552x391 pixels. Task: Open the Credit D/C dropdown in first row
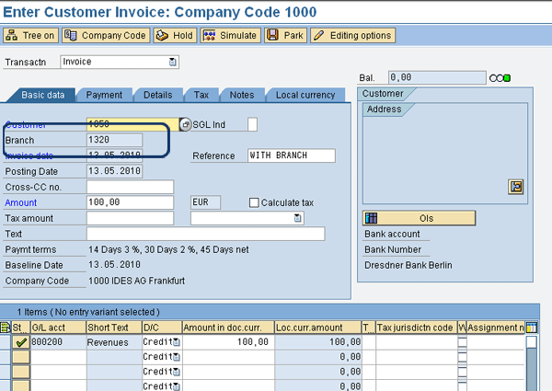(x=176, y=341)
